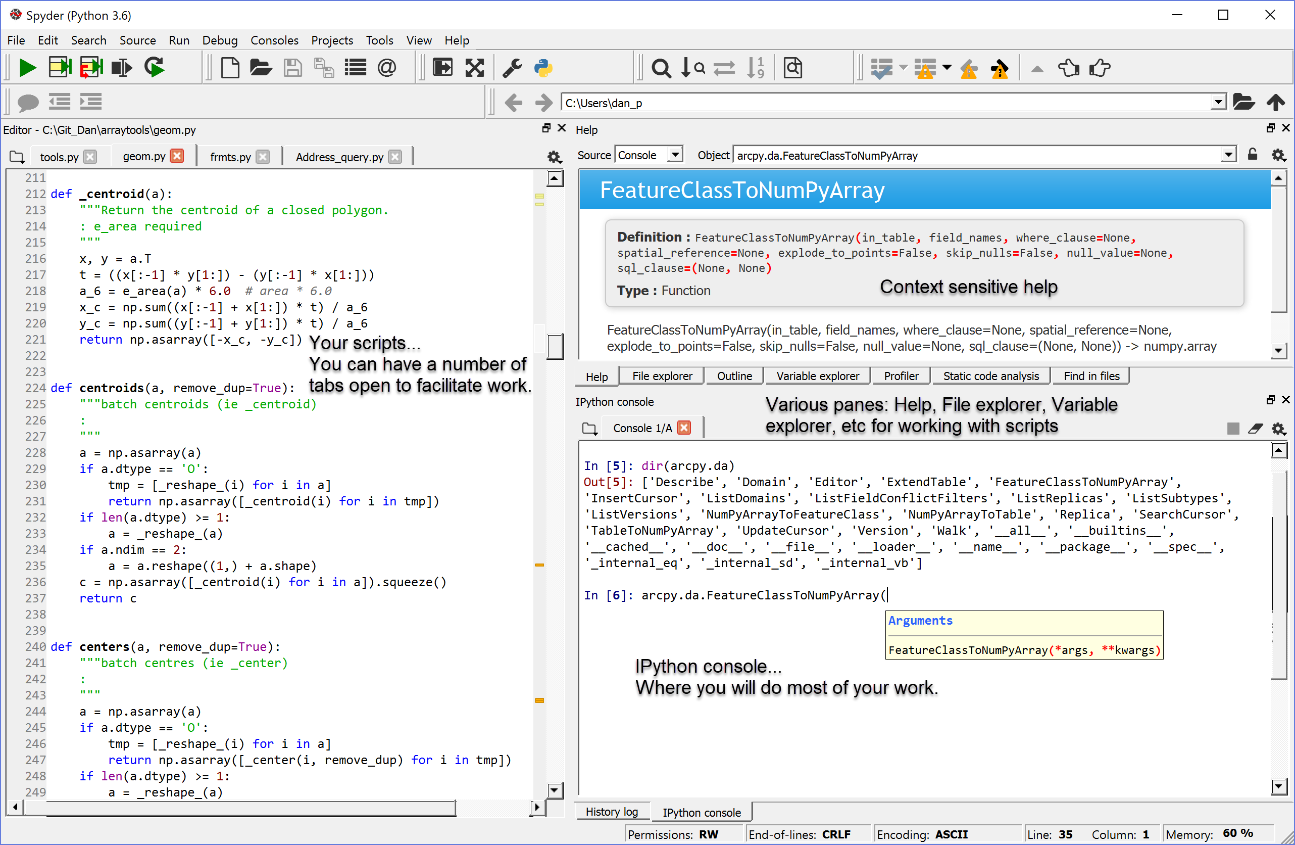The width and height of the screenshot is (1295, 845).
Task: Click the save file floppy icon
Action: pyautogui.click(x=293, y=68)
